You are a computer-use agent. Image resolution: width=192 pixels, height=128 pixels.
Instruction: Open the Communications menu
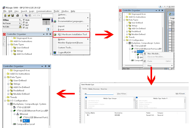[44, 11]
